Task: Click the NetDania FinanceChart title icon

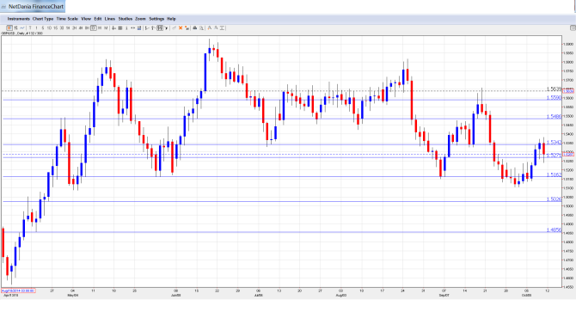Action: [x=3, y=7]
